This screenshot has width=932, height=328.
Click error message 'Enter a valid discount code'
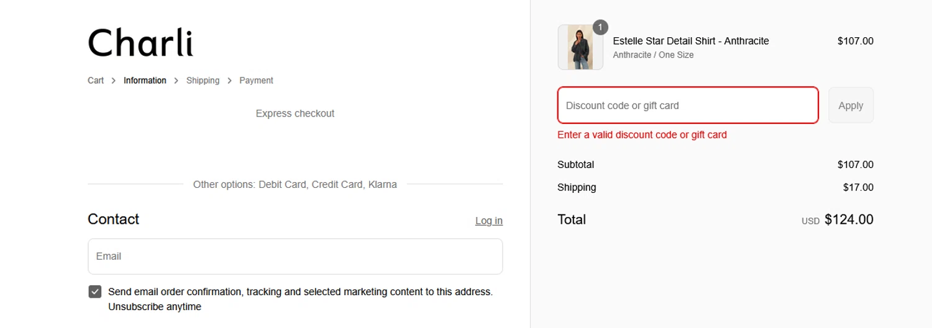click(642, 135)
